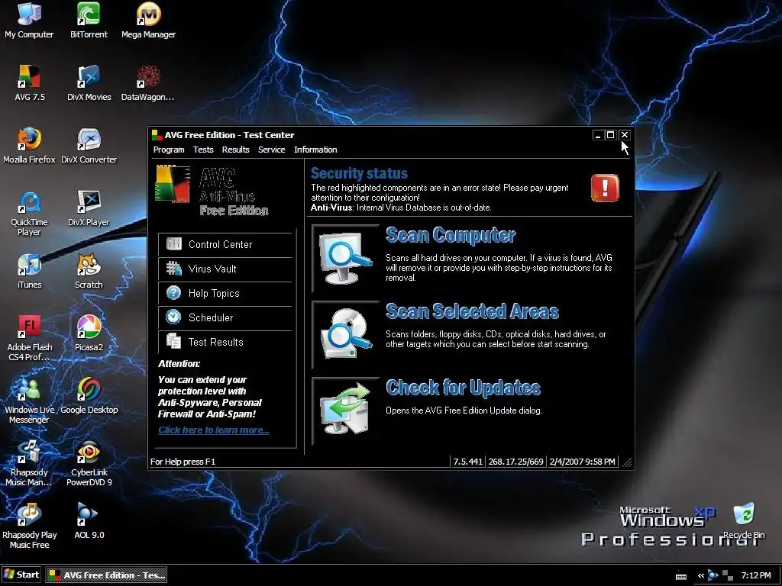Image resolution: width=782 pixels, height=586 pixels.
Task: Select AVG Free Edition taskbar button
Action: click(x=107, y=575)
